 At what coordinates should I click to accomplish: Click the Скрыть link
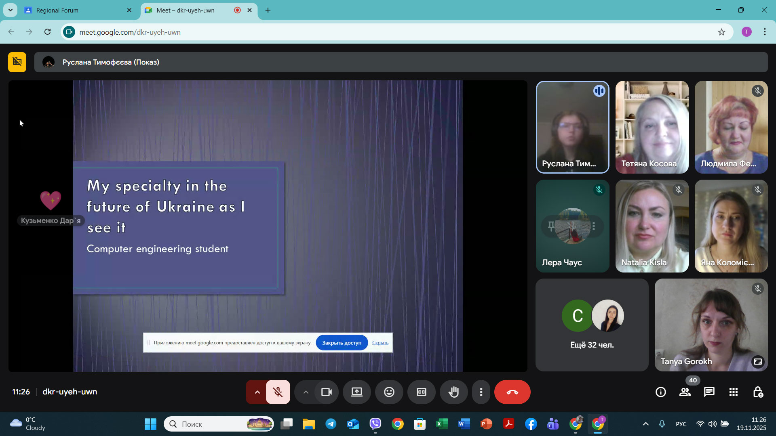click(x=380, y=343)
